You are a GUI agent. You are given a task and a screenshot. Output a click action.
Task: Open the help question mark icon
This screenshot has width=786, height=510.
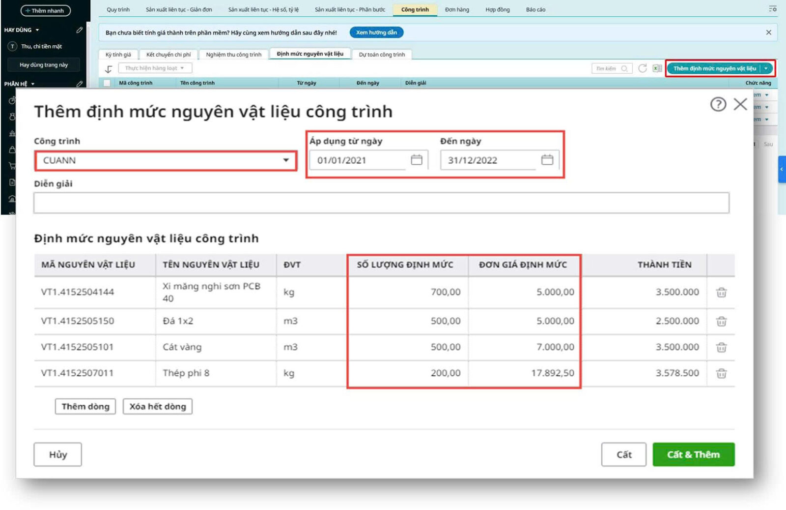click(718, 104)
